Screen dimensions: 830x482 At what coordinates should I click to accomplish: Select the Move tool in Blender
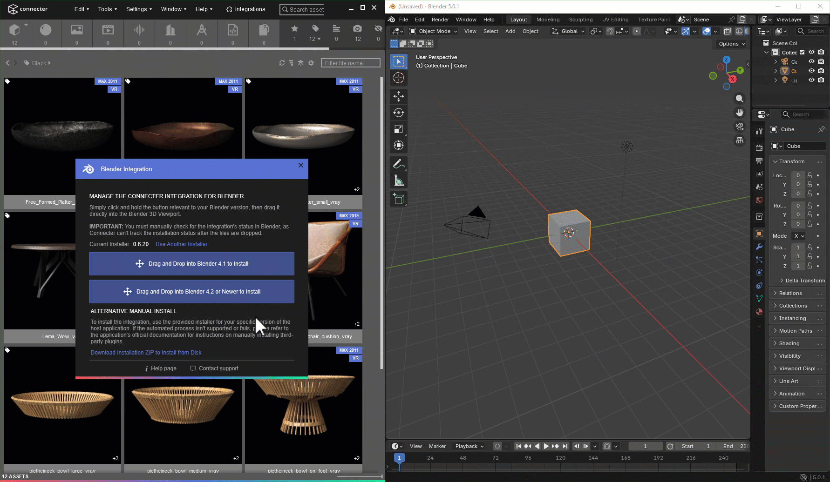pyautogui.click(x=399, y=96)
